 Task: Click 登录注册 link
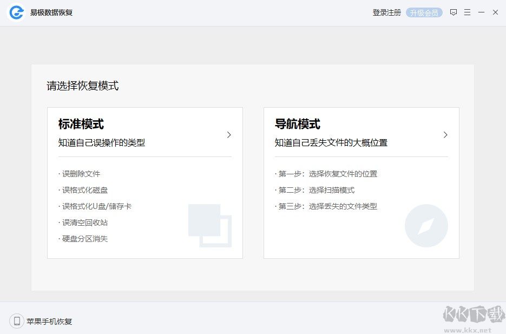tap(386, 12)
